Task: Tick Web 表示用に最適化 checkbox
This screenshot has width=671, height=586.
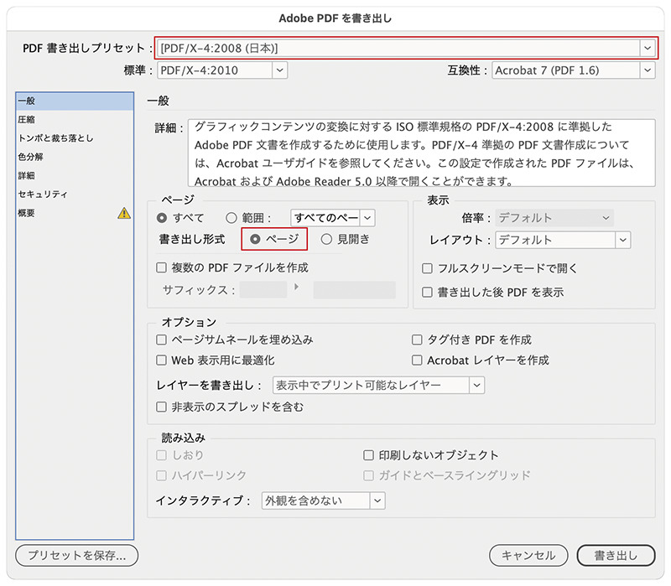Action: pos(161,360)
